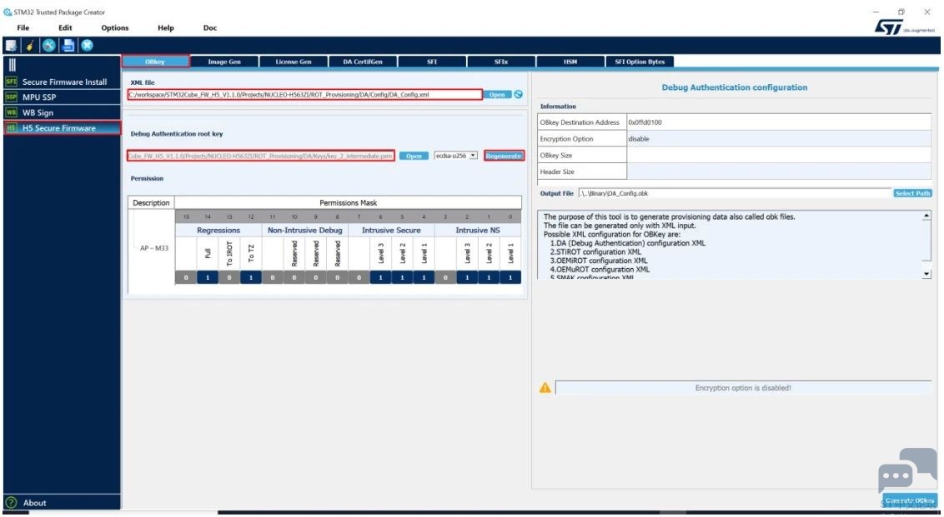Viewport: 944px width, 517px height.
Task: Open the Help menu
Action: (x=166, y=27)
